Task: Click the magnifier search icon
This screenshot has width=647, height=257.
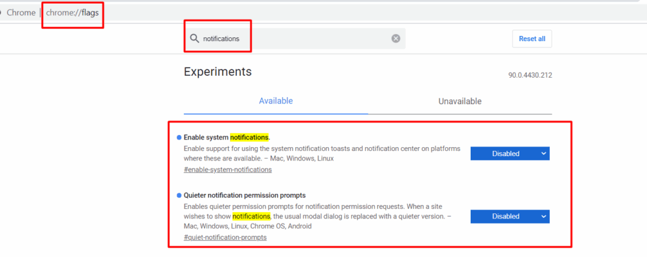Action: (x=195, y=39)
